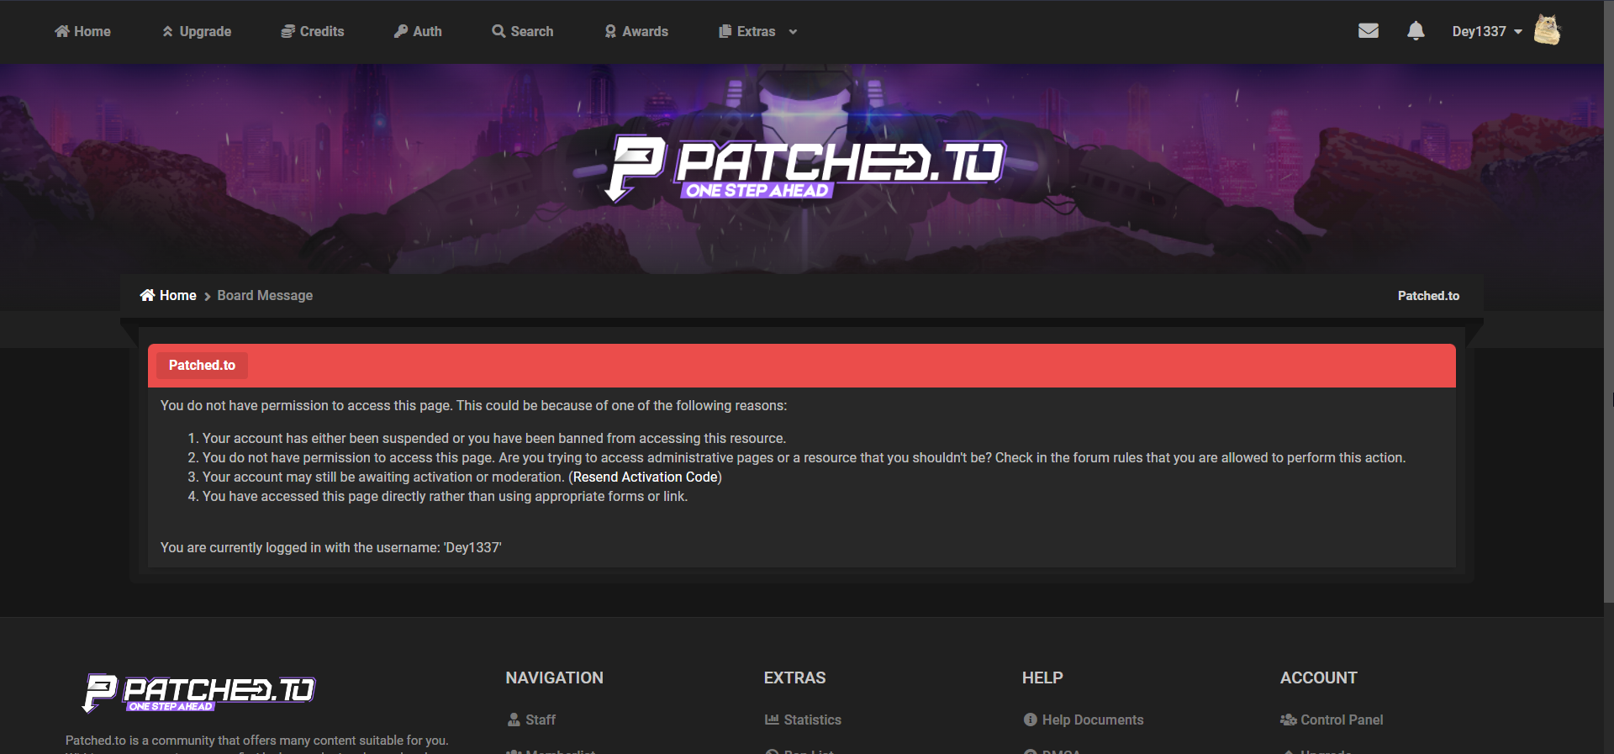
Task: Click the reason "You have accessed this page directly"
Action: pyautogui.click(x=445, y=497)
